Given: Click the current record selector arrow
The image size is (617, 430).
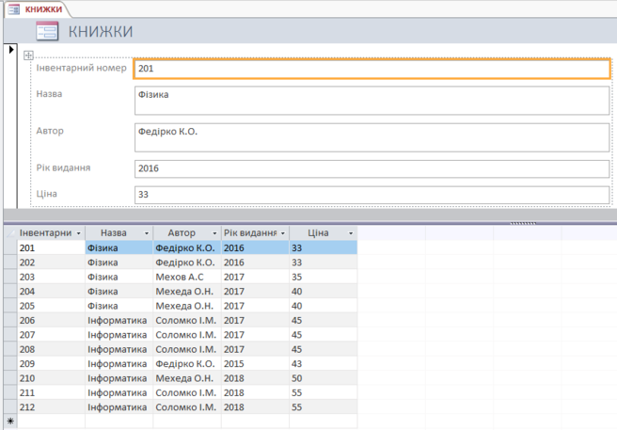Looking at the screenshot, I should (x=11, y=50).
